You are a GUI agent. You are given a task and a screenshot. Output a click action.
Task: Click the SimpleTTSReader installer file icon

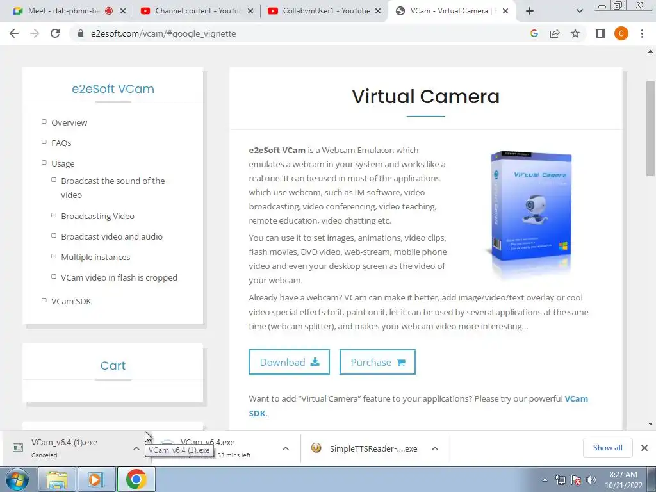coord(316,448)
